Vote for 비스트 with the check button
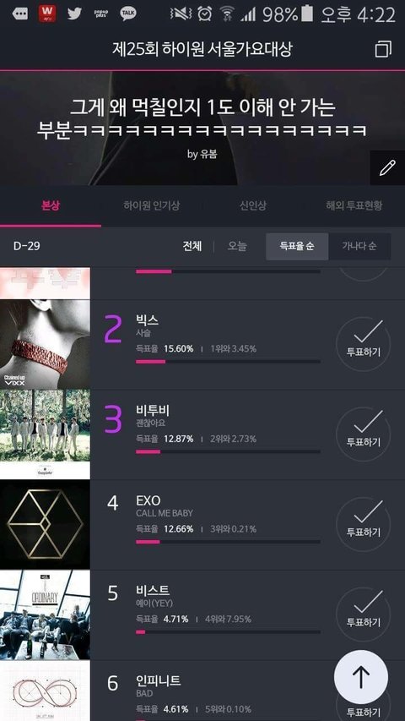This screenshot has width=405, height=721. point(363,614)
